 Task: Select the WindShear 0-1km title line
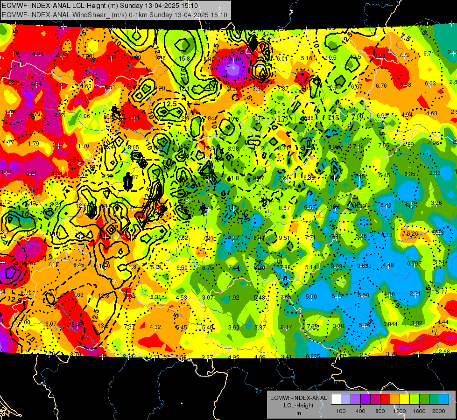click(x=114, y=15)
